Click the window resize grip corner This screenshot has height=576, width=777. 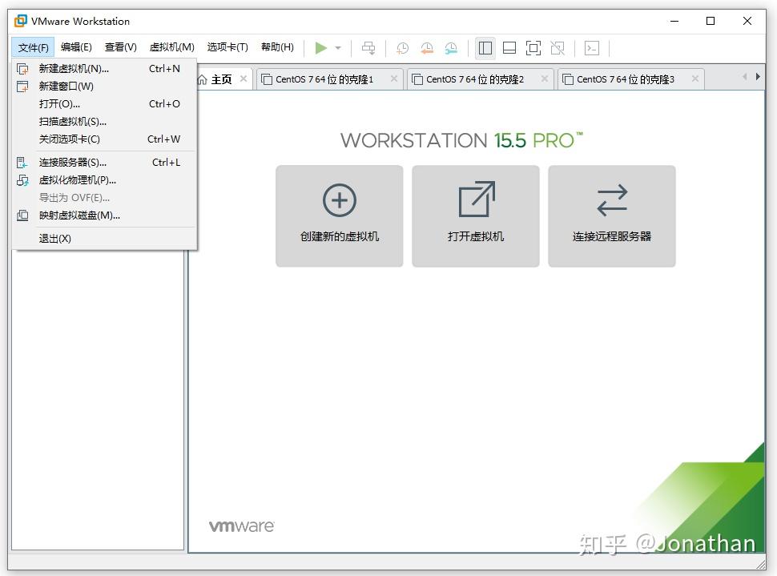(761, 565)
